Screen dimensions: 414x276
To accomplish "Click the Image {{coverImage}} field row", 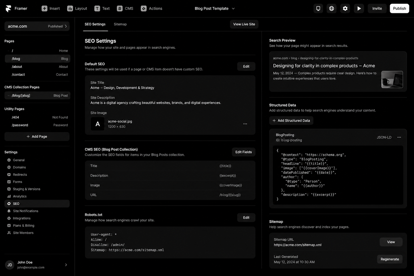I will pyautogui.click(x=170, y=185).
